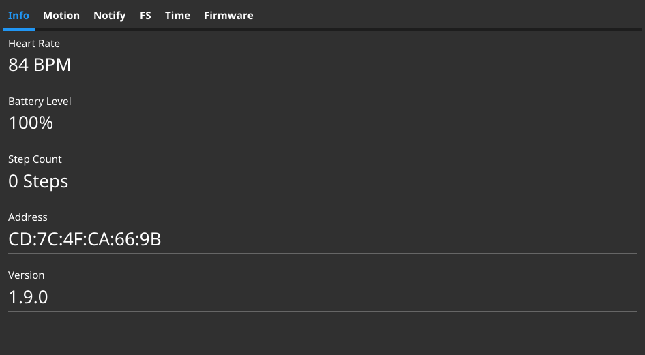Click the Battery Level label
Viewport: 645px width, 355px height.
(x=40, y=102)
